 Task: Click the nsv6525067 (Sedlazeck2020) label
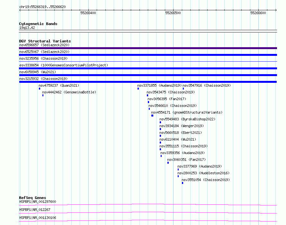pyautogui.click(x=44, y=52)
